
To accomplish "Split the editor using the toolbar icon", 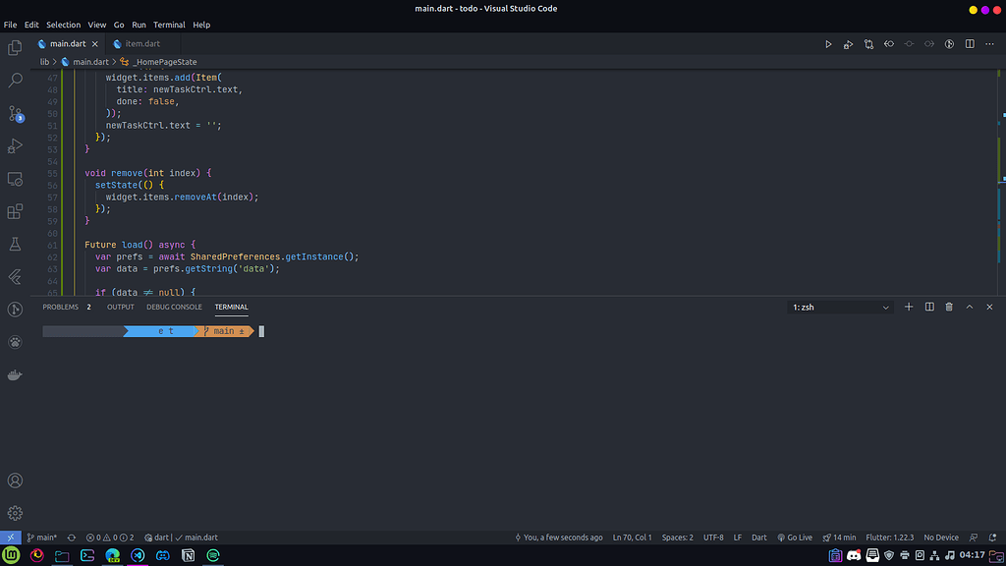I will 969,43.
